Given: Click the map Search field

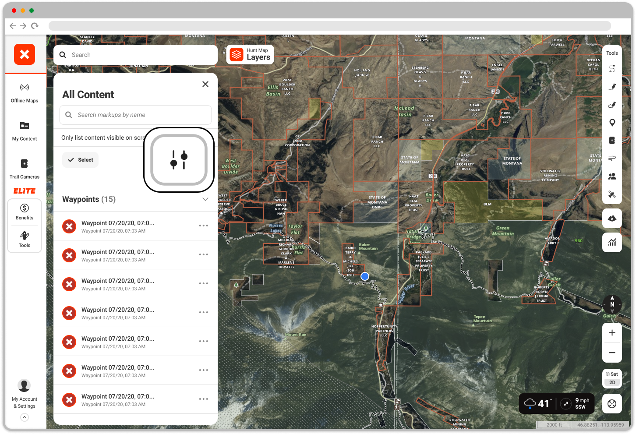Looking at the screenshot, I should click(135, 55).
